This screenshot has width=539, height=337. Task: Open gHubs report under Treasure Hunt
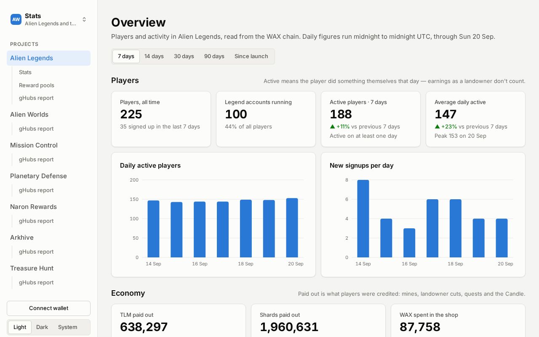36,282
